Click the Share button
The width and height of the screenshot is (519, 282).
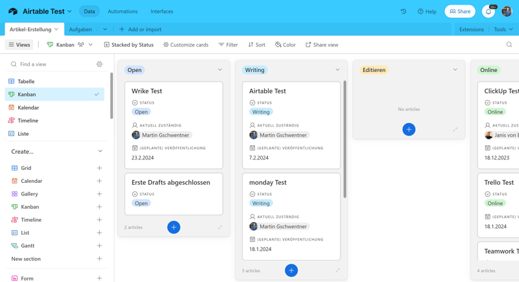(460, 11)
